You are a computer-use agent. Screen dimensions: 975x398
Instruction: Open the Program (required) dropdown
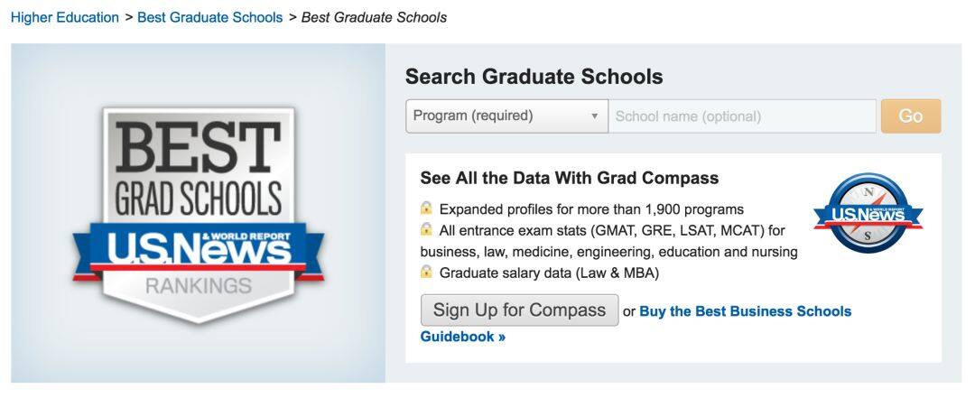point(506,116)
